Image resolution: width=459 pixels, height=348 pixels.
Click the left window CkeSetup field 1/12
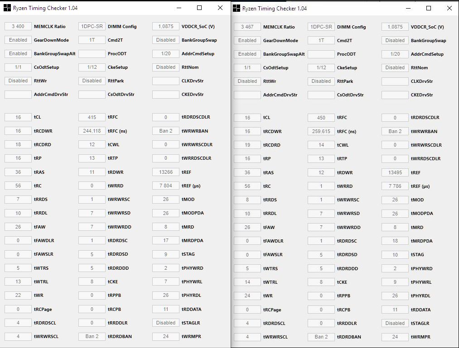[92, 67]
